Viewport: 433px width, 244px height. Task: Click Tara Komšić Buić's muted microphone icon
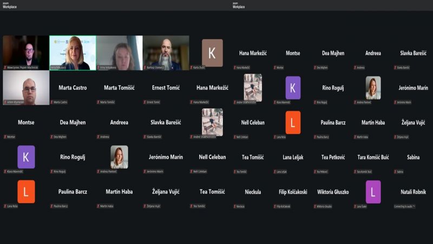click(x=356, y=171)
